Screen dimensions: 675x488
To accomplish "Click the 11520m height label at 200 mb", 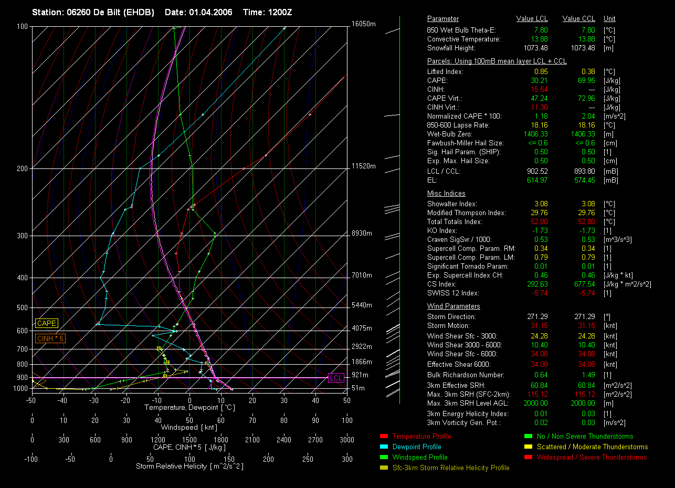I will [364, 166].
